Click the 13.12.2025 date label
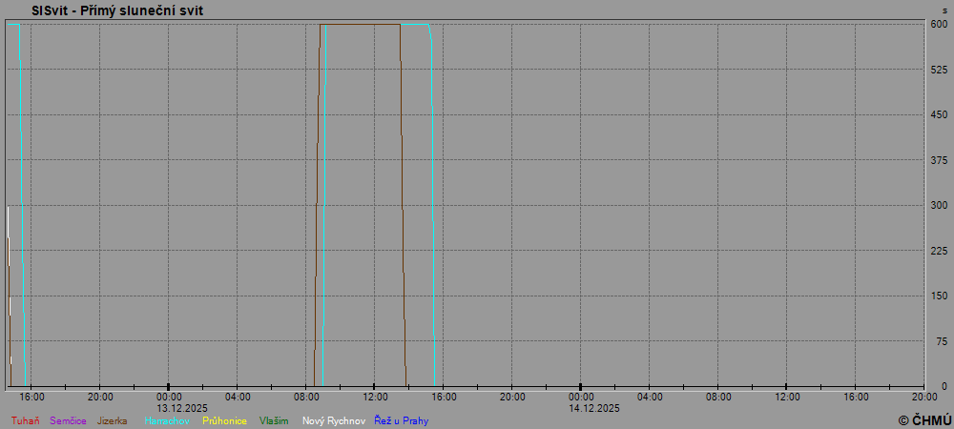 182,408
